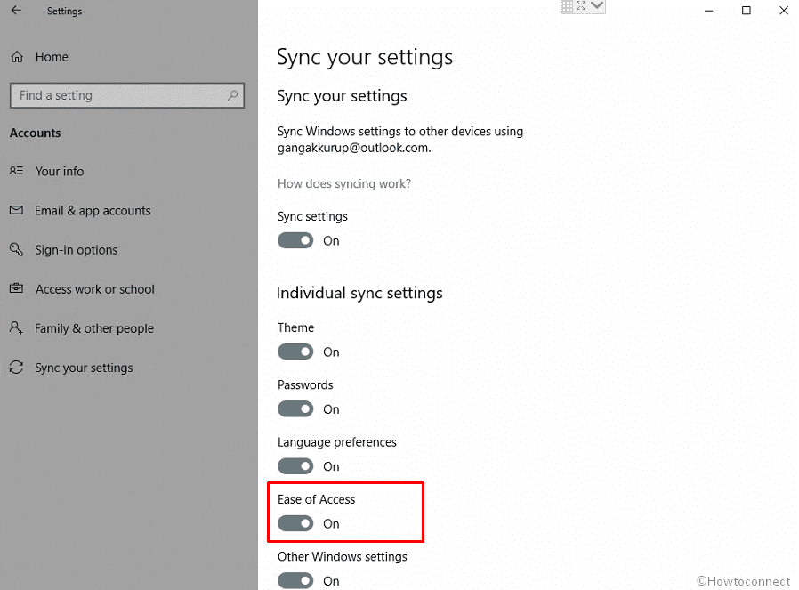Turn off Passwords sync
Image resolution: width=799 pixels, height=590 pixels.
point(295,408)
